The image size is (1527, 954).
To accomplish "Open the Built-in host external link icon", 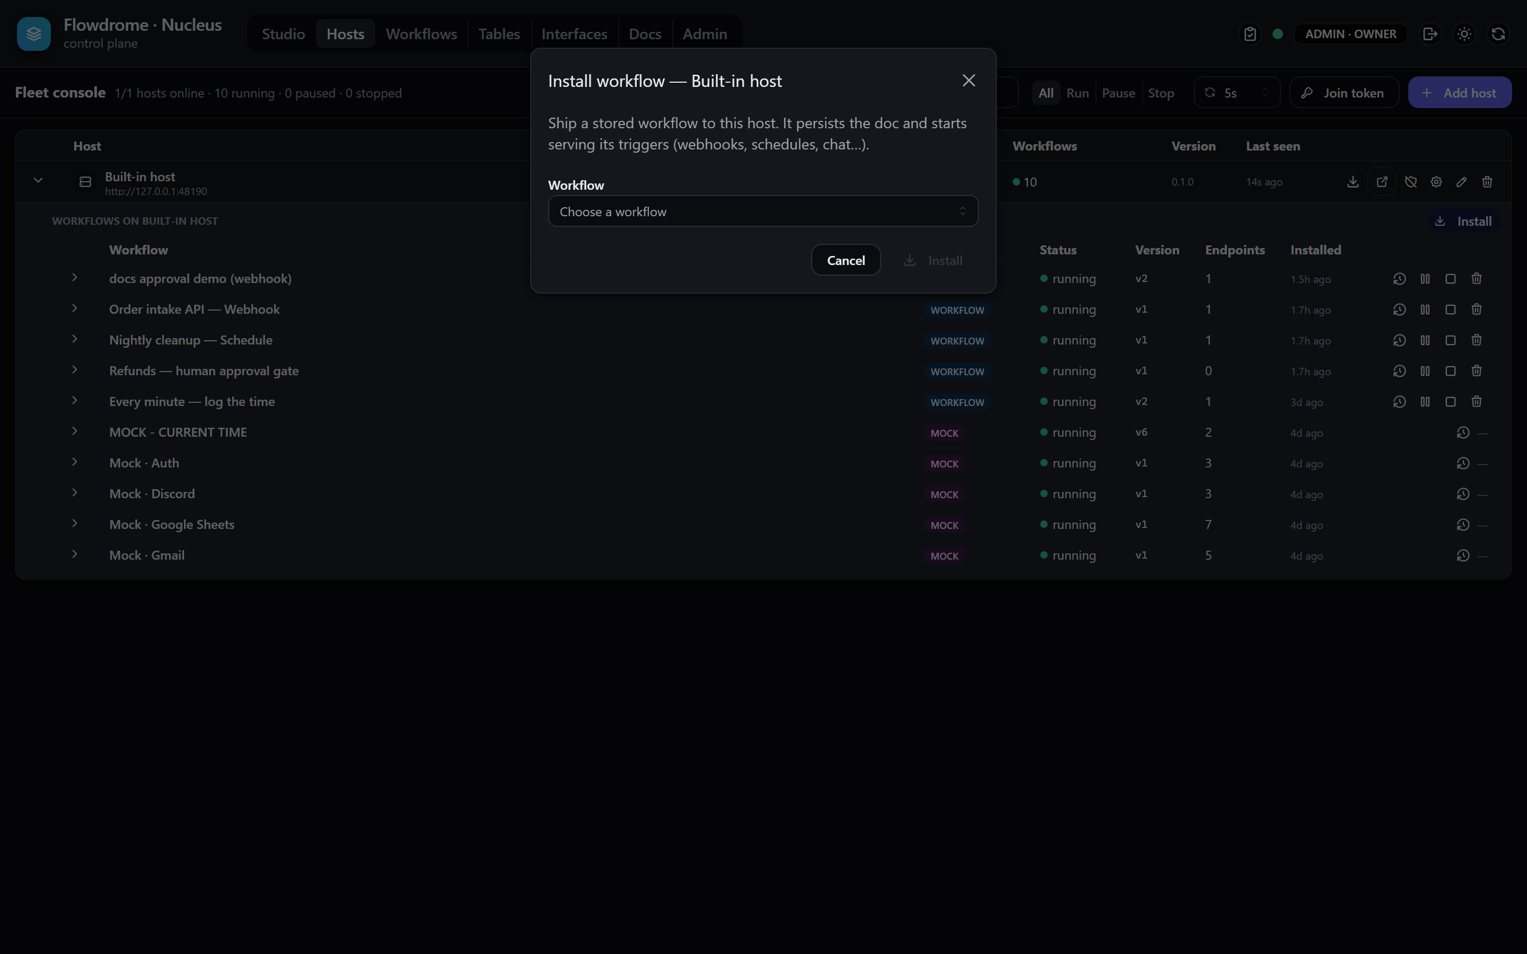I will (x=1382, y=182).
